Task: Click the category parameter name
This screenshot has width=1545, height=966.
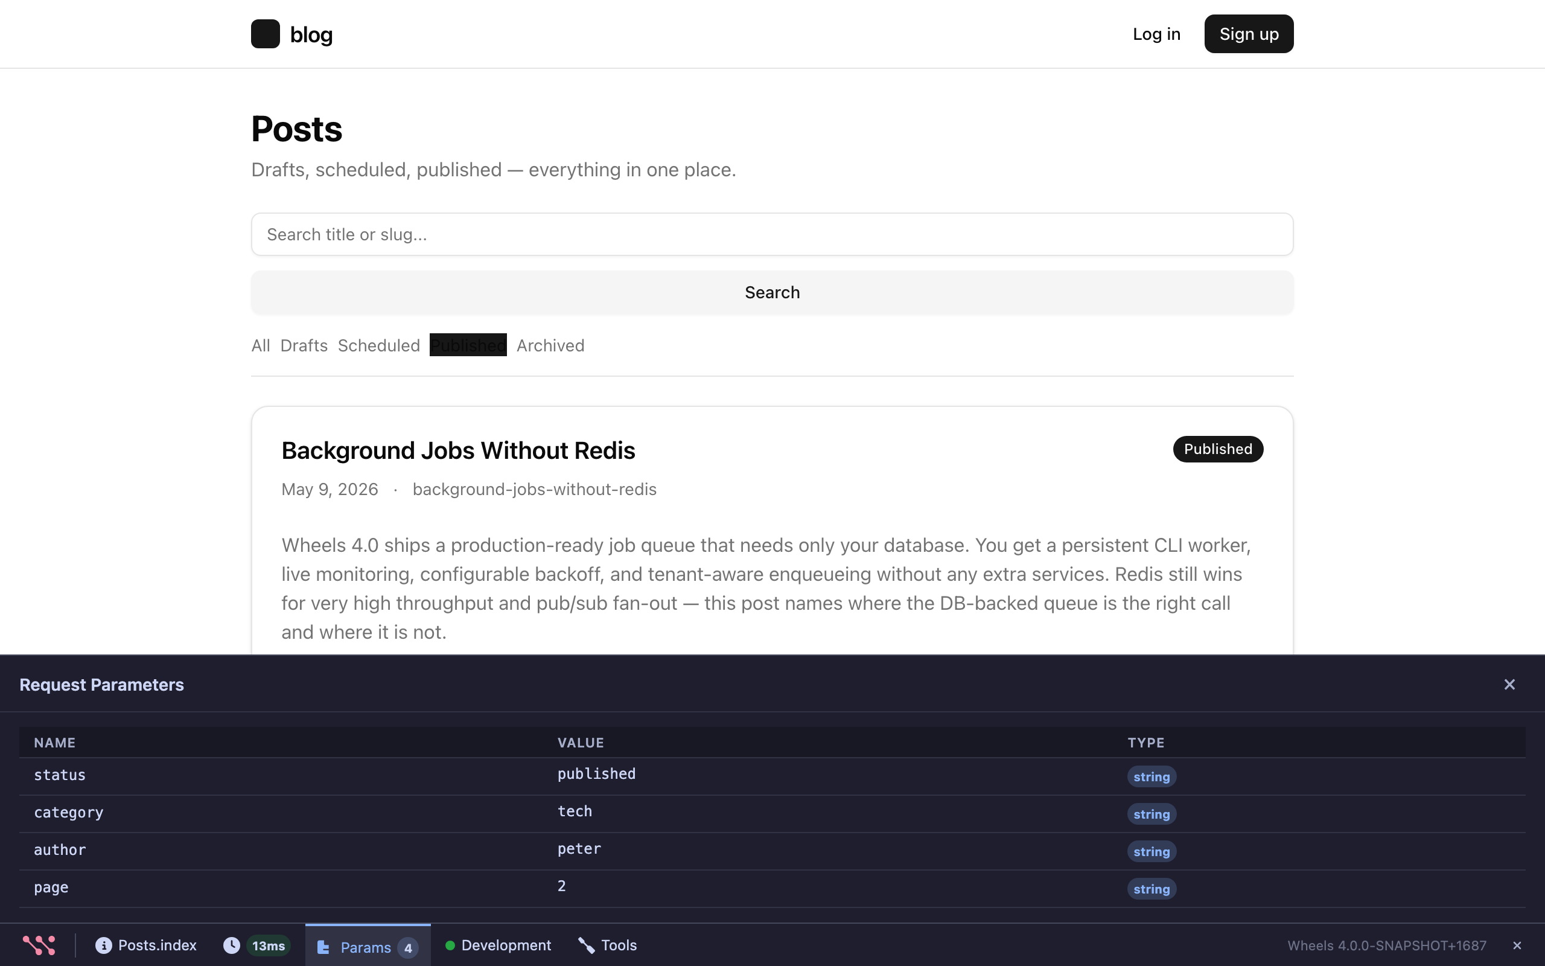Action: pyautogui.click(x=68, y=813)
